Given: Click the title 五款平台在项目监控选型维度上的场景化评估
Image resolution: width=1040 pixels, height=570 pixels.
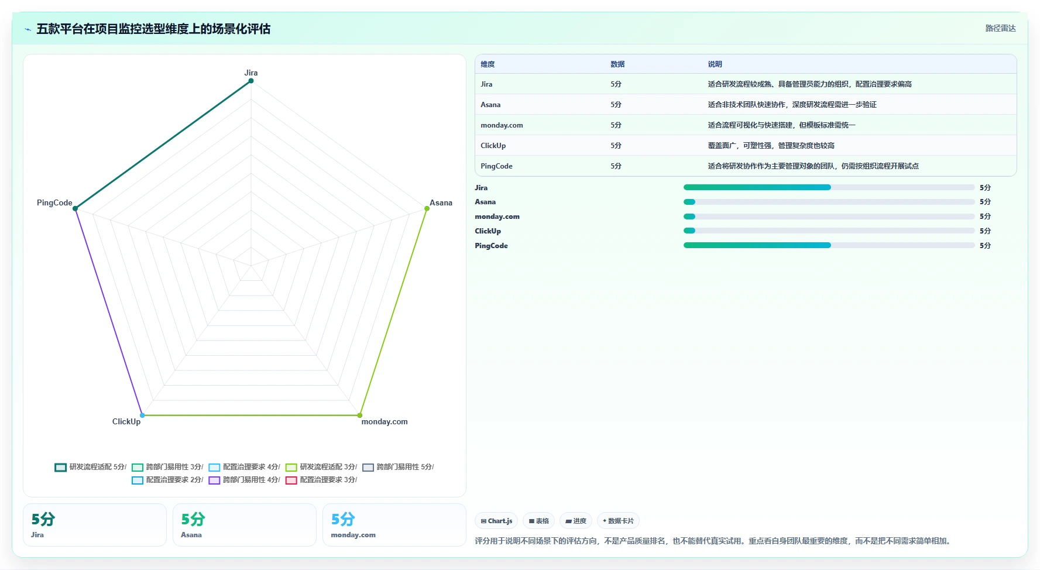Looking at the screenshot, I should click(153, 29).
